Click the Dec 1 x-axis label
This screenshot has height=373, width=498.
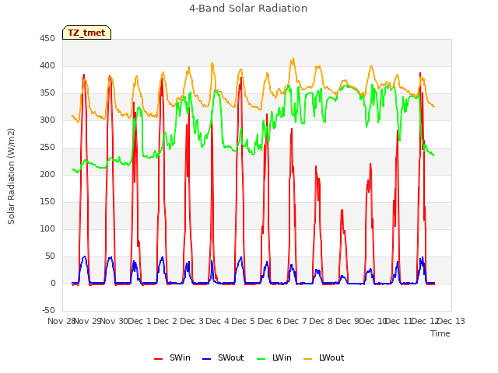click(139, 321)
